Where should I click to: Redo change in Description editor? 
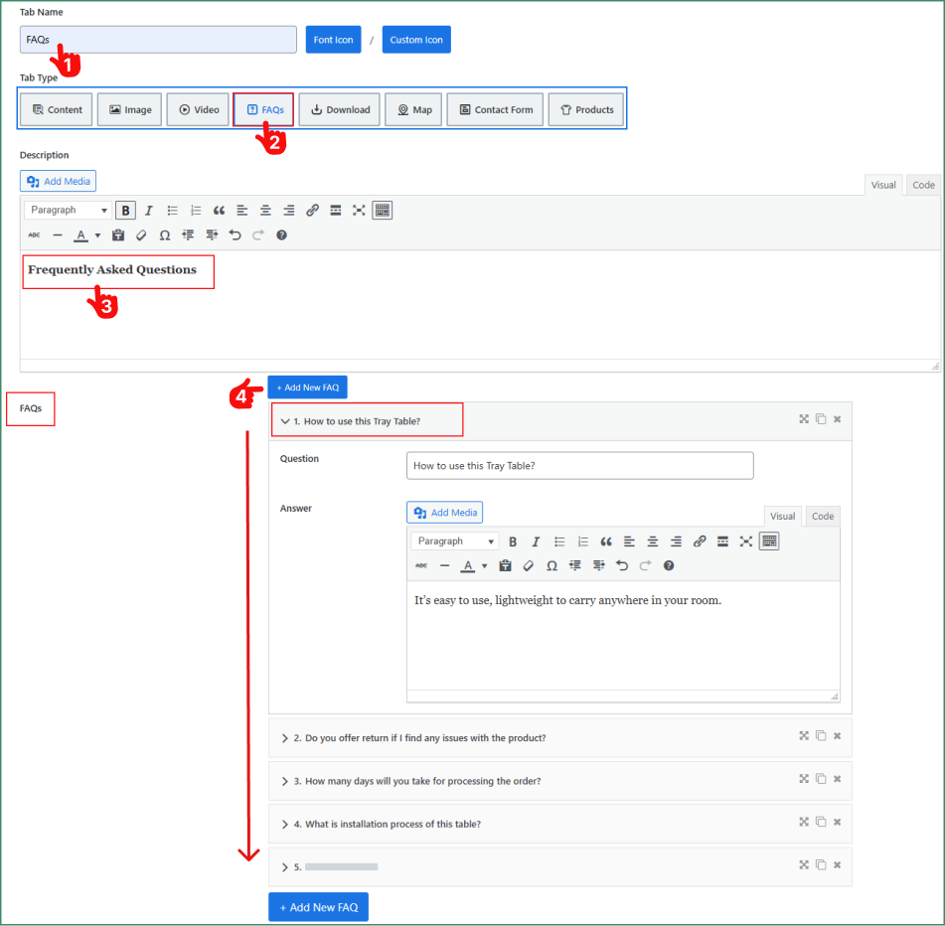click(x=258, y=234)
